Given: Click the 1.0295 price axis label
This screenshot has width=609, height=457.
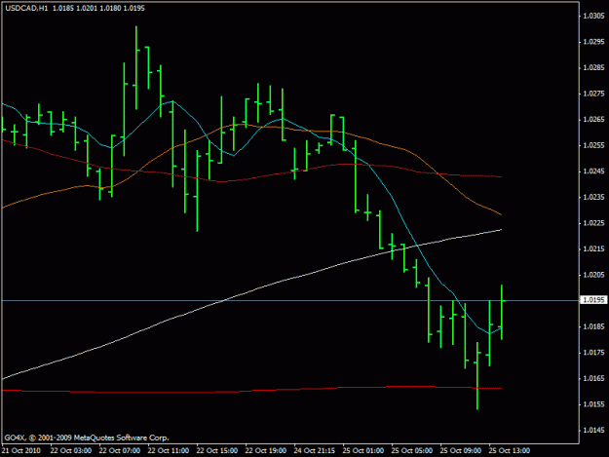Looking at the screenshot, I should (x=594, y=42).
